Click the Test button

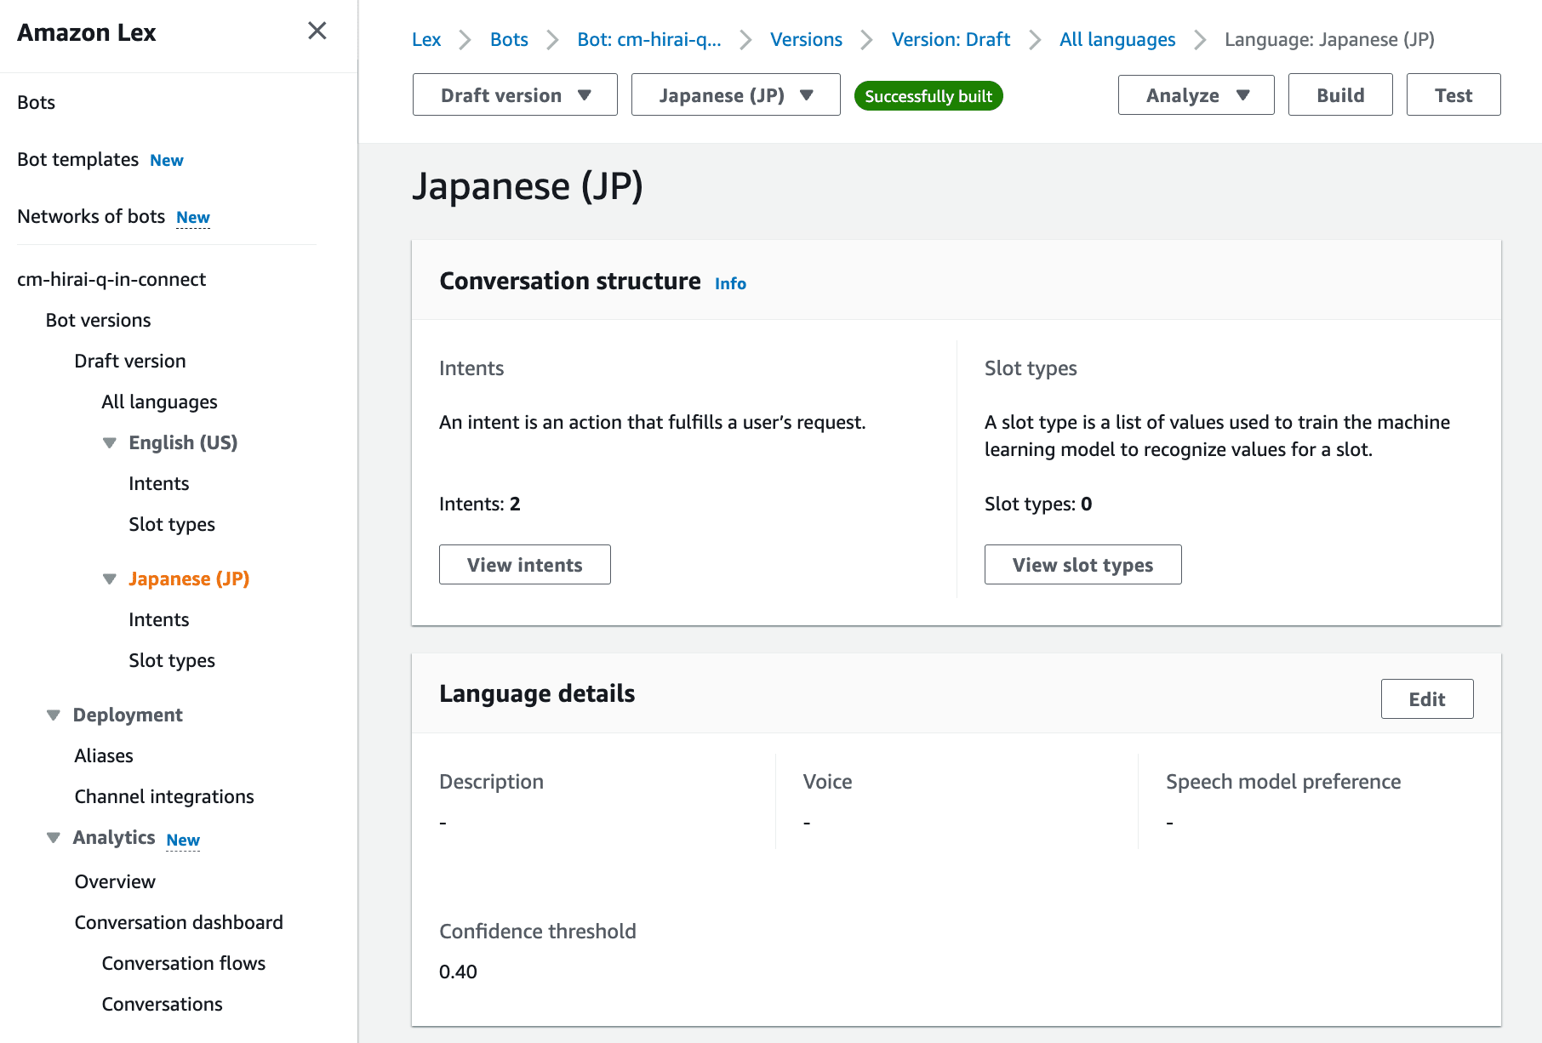[1453, 95]
